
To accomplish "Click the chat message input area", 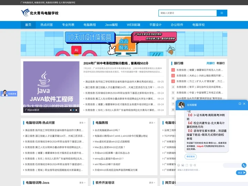I will click(206, 173).
